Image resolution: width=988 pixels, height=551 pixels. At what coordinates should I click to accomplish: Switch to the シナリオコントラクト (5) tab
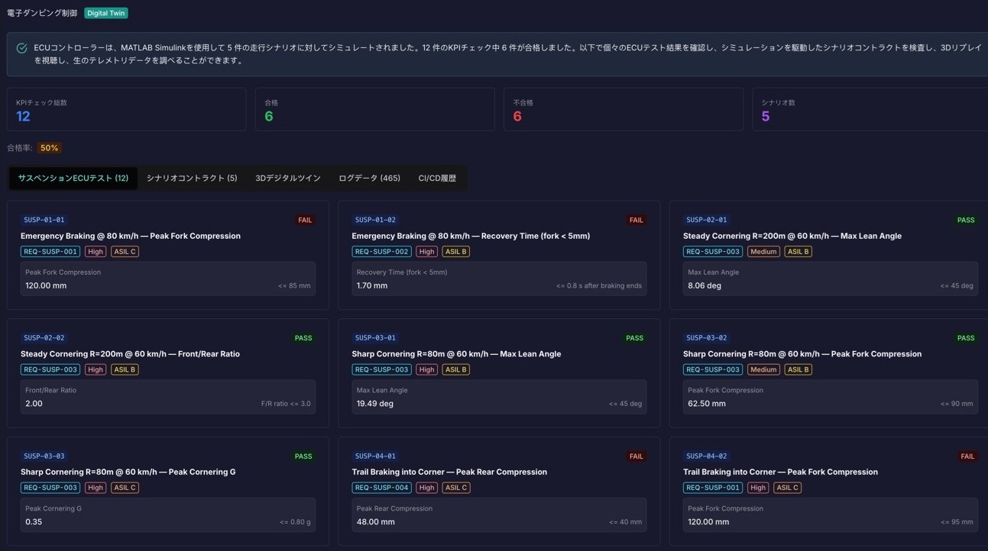192,178
